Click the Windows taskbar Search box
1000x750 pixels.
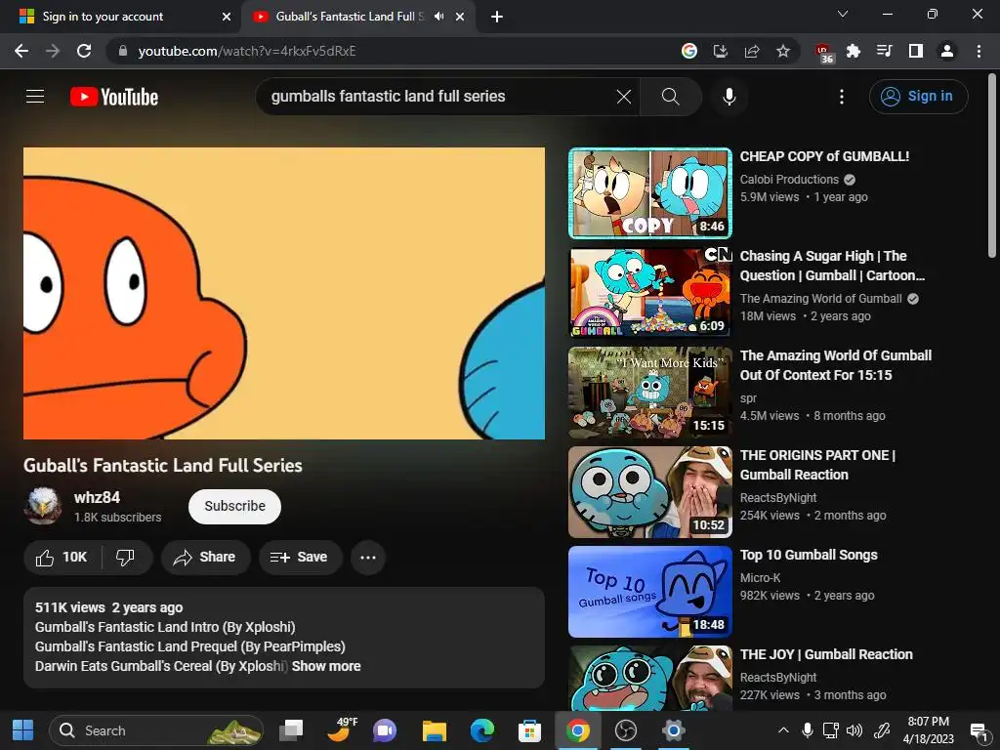(156, 730)
